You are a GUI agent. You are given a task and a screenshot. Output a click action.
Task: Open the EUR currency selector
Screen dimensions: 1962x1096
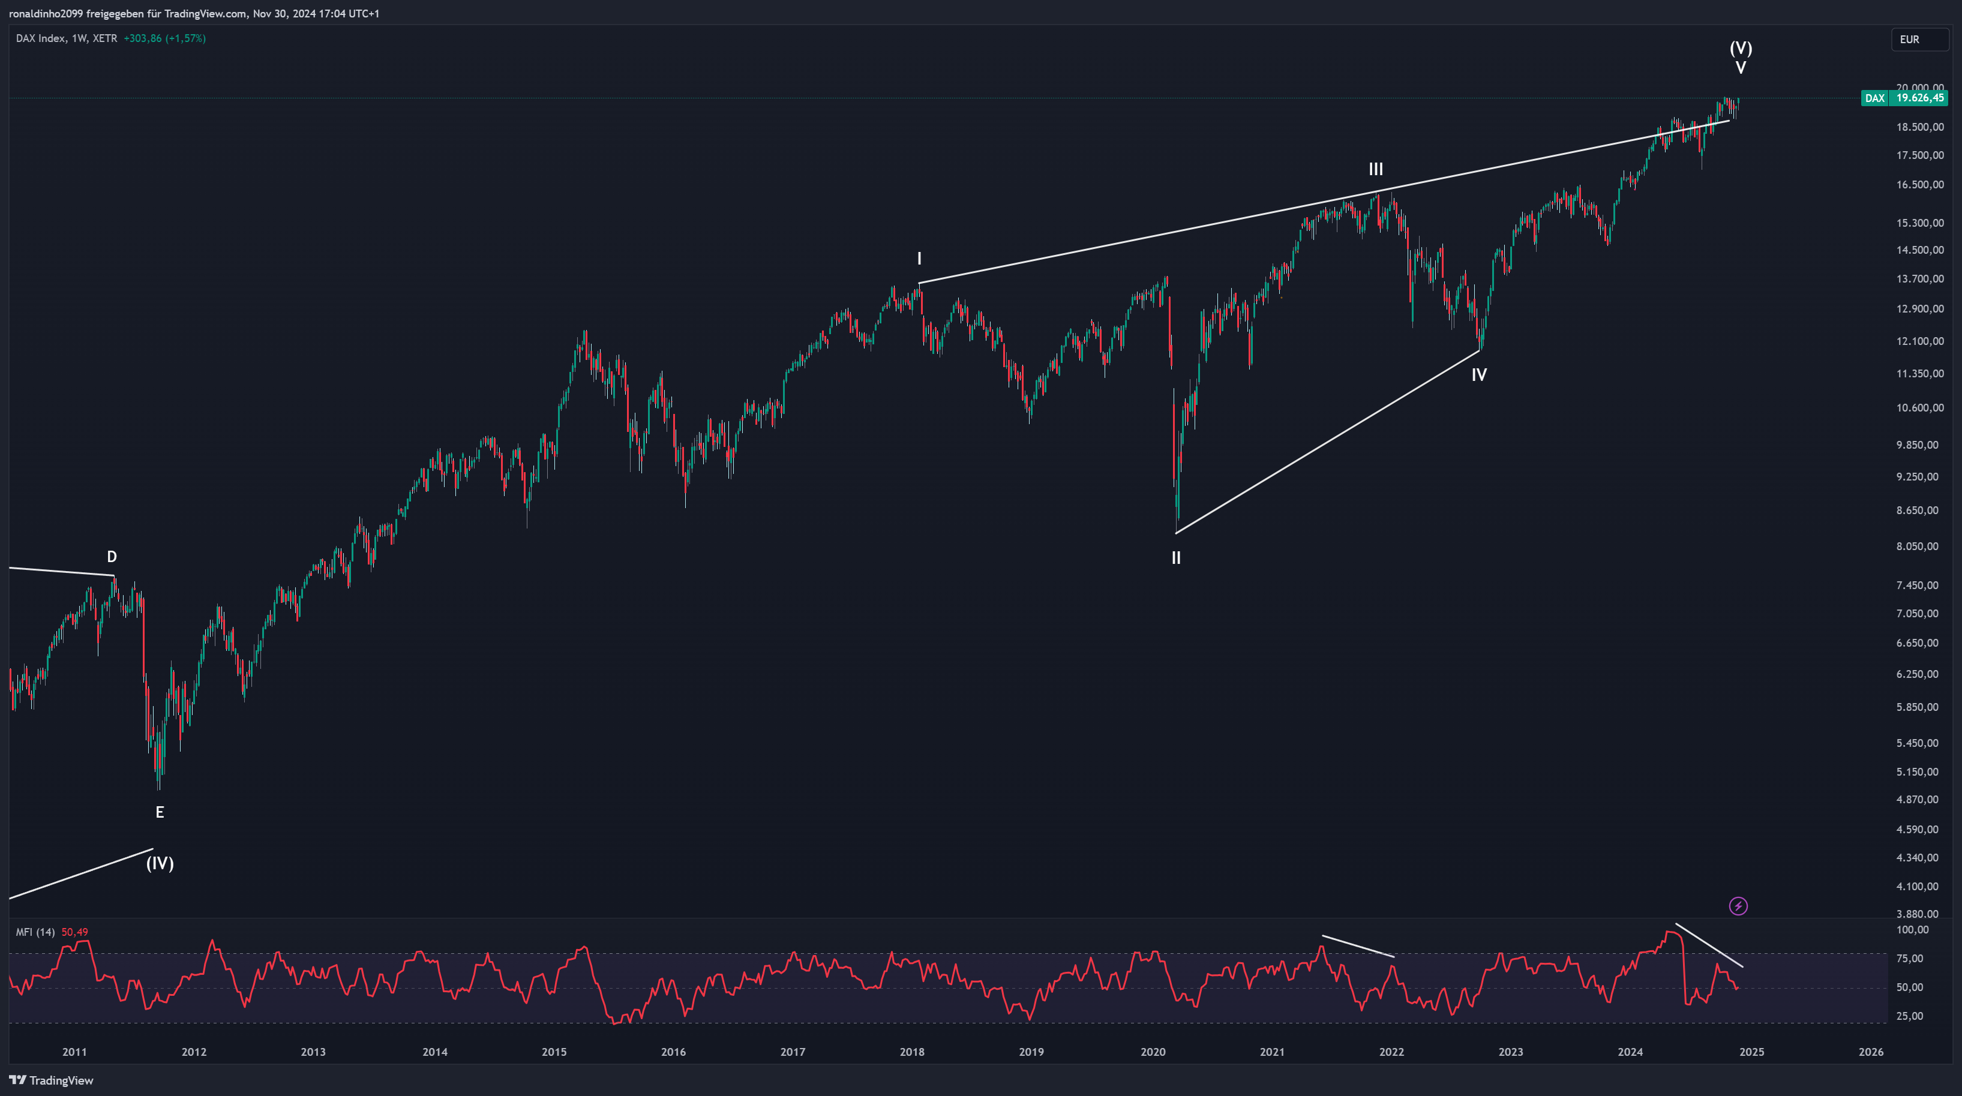(1919, 40)
